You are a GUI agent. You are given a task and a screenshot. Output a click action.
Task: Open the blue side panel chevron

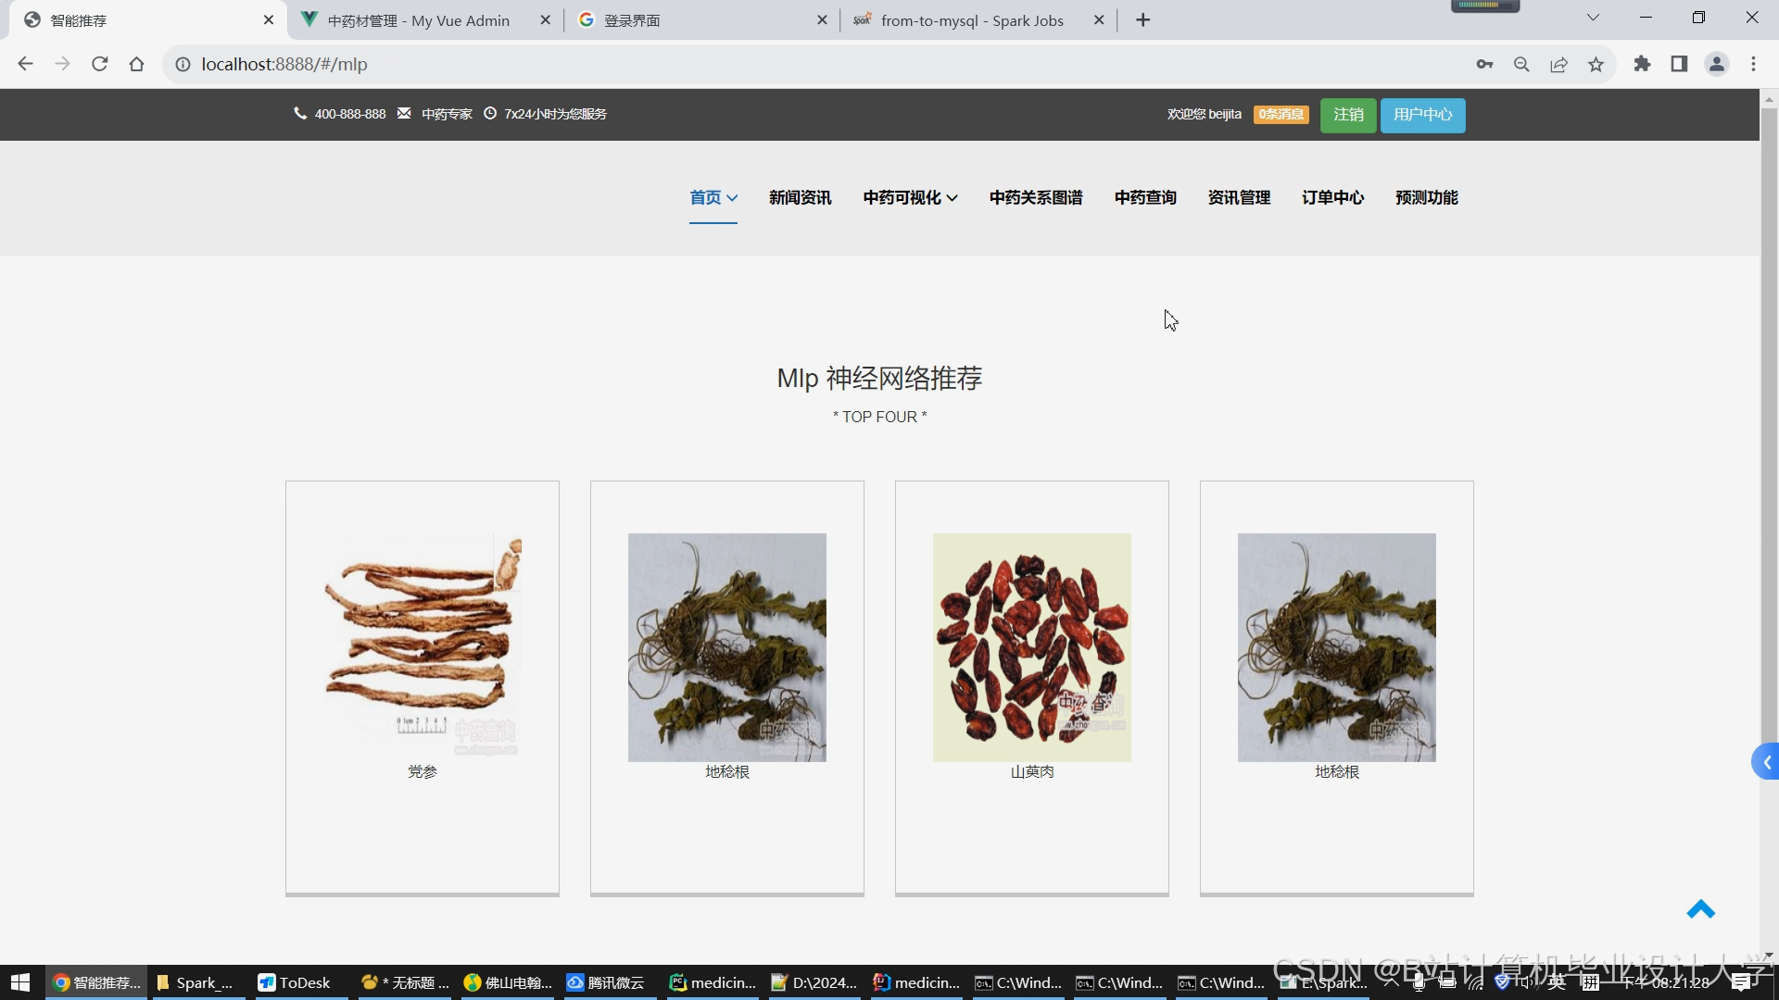1766,762
